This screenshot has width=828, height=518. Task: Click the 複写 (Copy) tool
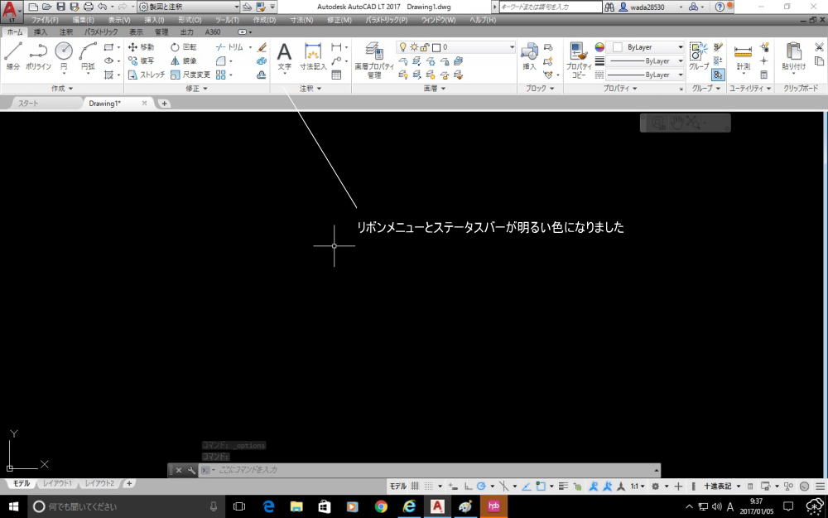click(x=141, y=61)
